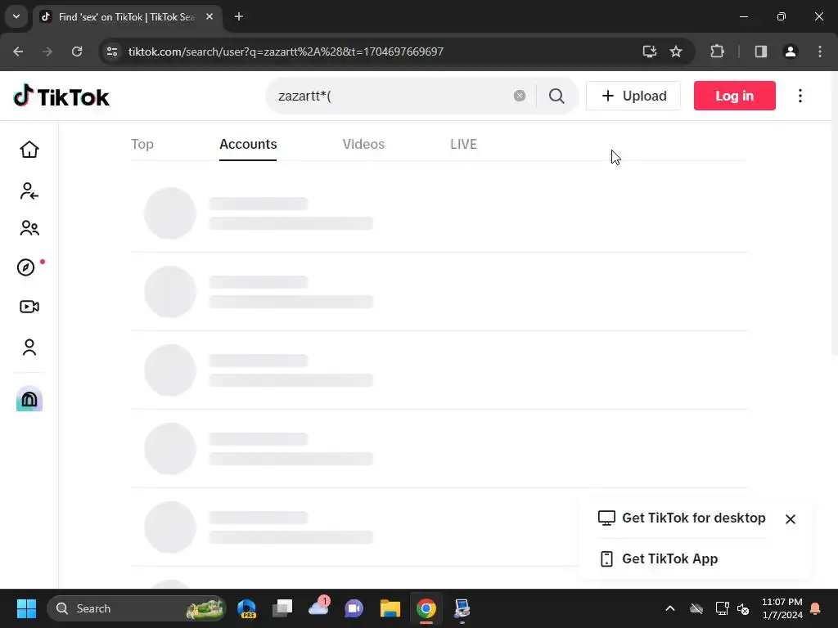Toggle the Chrome side panel
Viewport: 838px width, 628px height.
pyautogui.click(x=761, y=52)
